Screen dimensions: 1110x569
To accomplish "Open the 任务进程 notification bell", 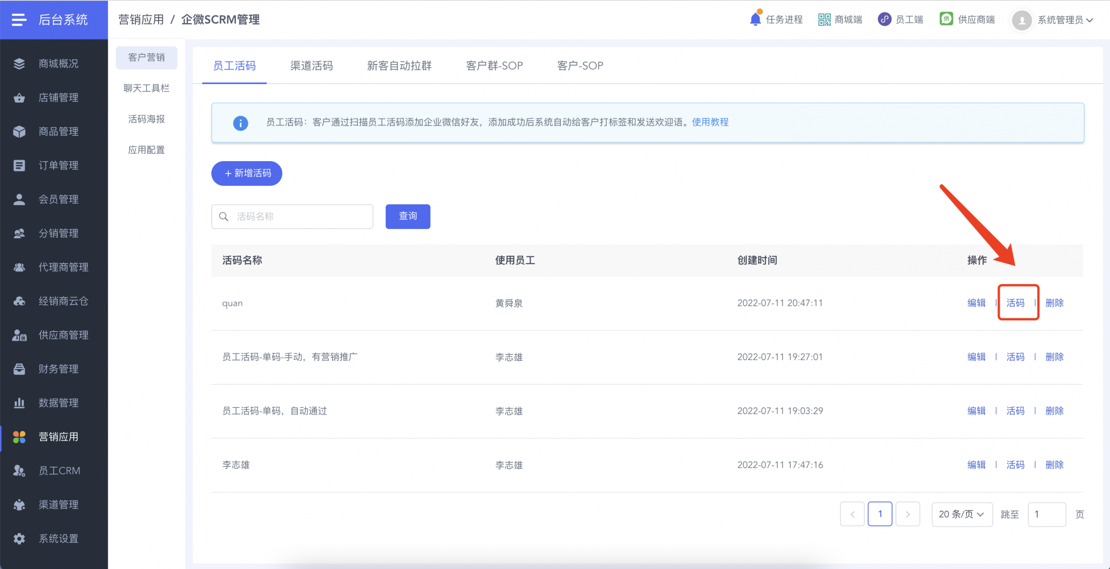I will [x=755, y=19].
